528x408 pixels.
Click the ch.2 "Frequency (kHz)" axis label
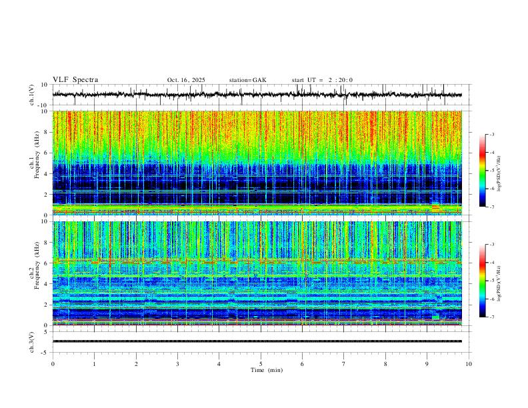[37, 265]
